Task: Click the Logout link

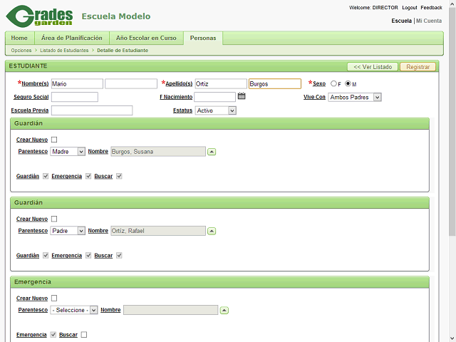Action: click(x=409, y=7)
